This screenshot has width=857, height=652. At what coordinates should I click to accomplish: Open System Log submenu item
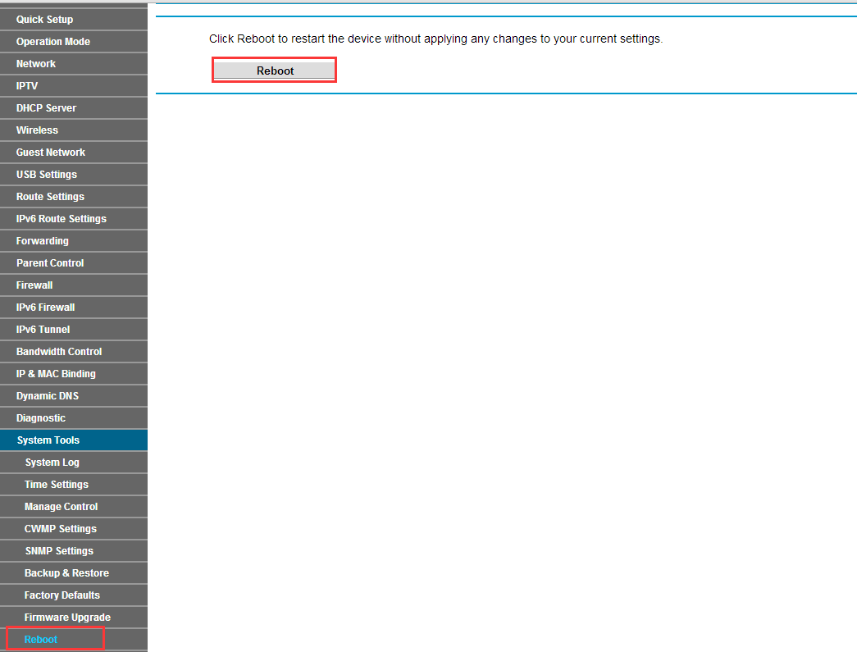pos(74,463)
